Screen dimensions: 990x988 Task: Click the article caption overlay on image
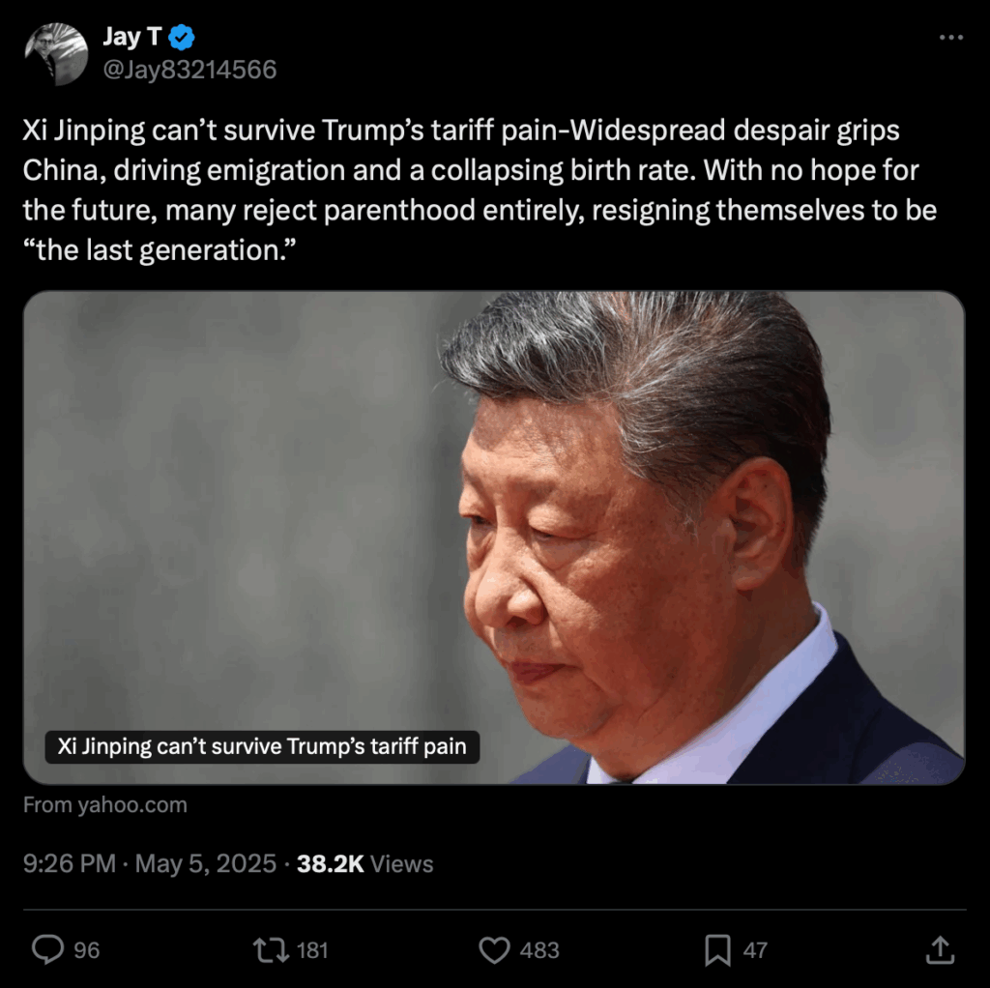pos(262,747)
